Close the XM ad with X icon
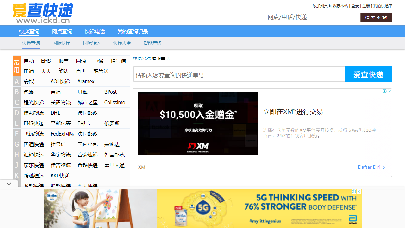 [x=390, y=91]
